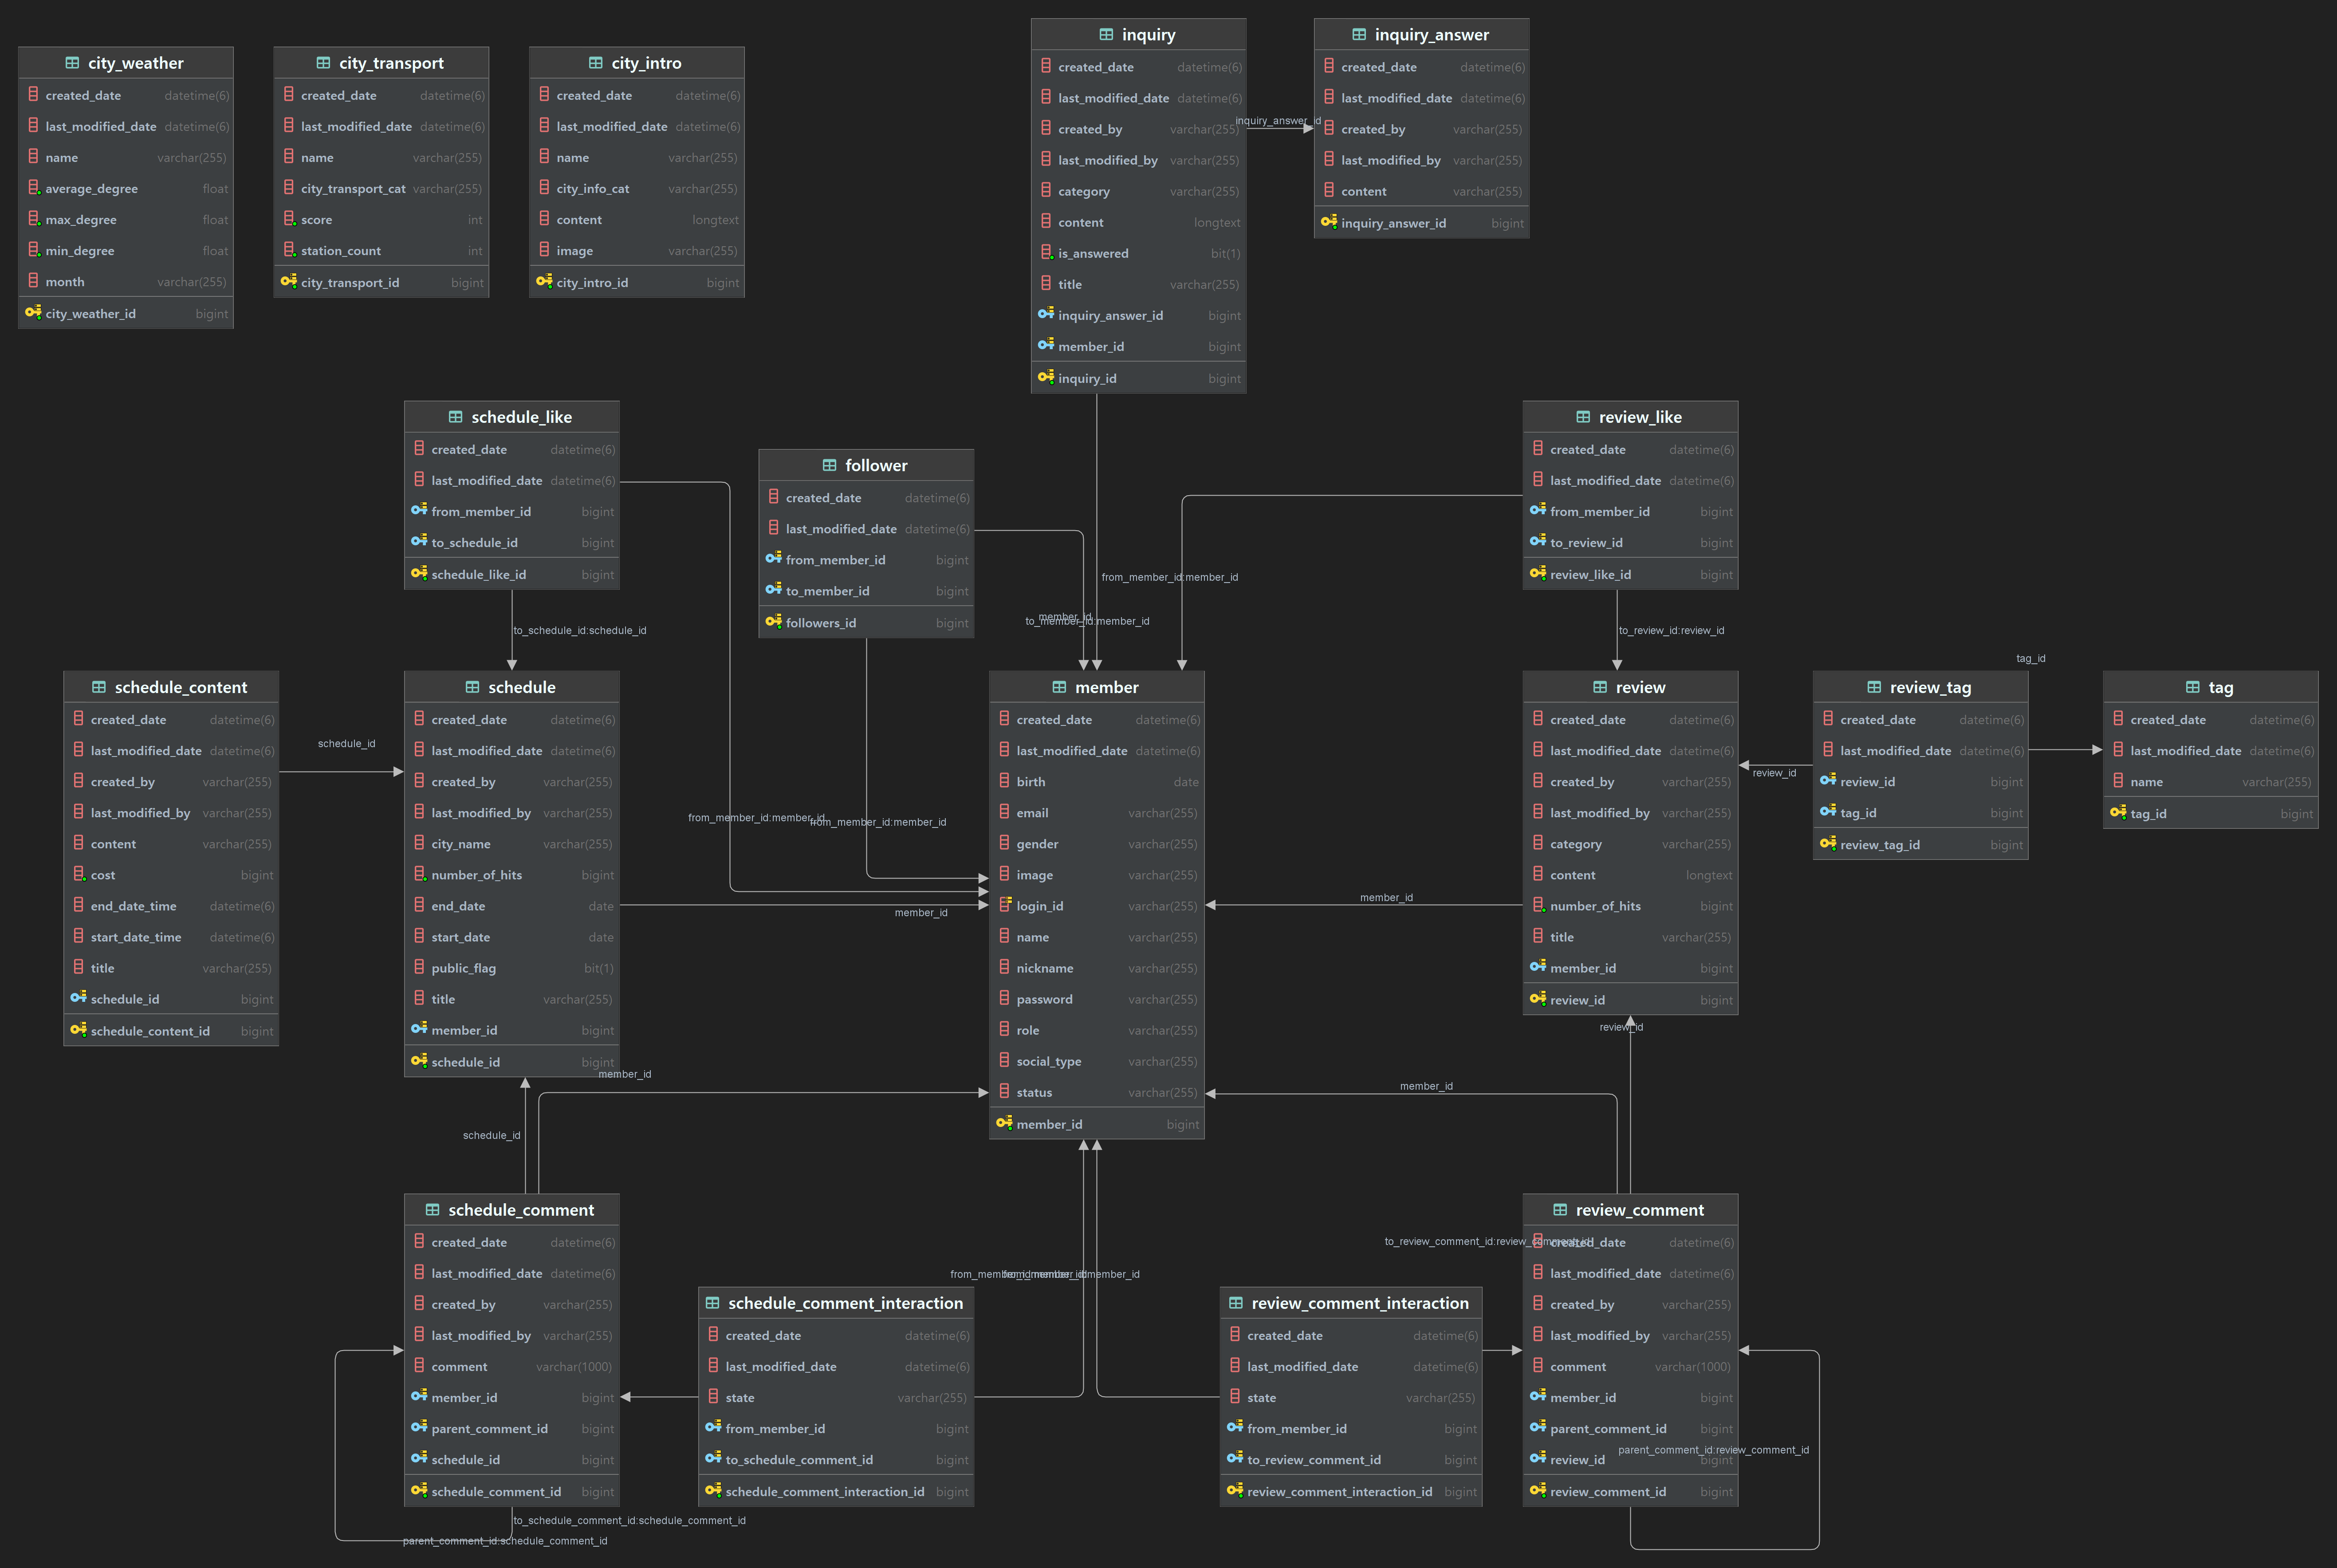Click the table icon of follower table
Screen dimensions: 2337x1568
click(829, 465)
